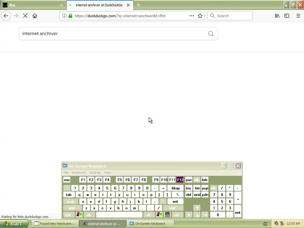Show site information icon in address bar

[x=64, y=16]
